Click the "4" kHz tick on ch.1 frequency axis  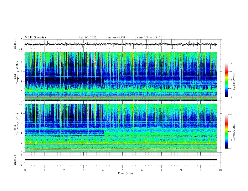coord(22,81)
